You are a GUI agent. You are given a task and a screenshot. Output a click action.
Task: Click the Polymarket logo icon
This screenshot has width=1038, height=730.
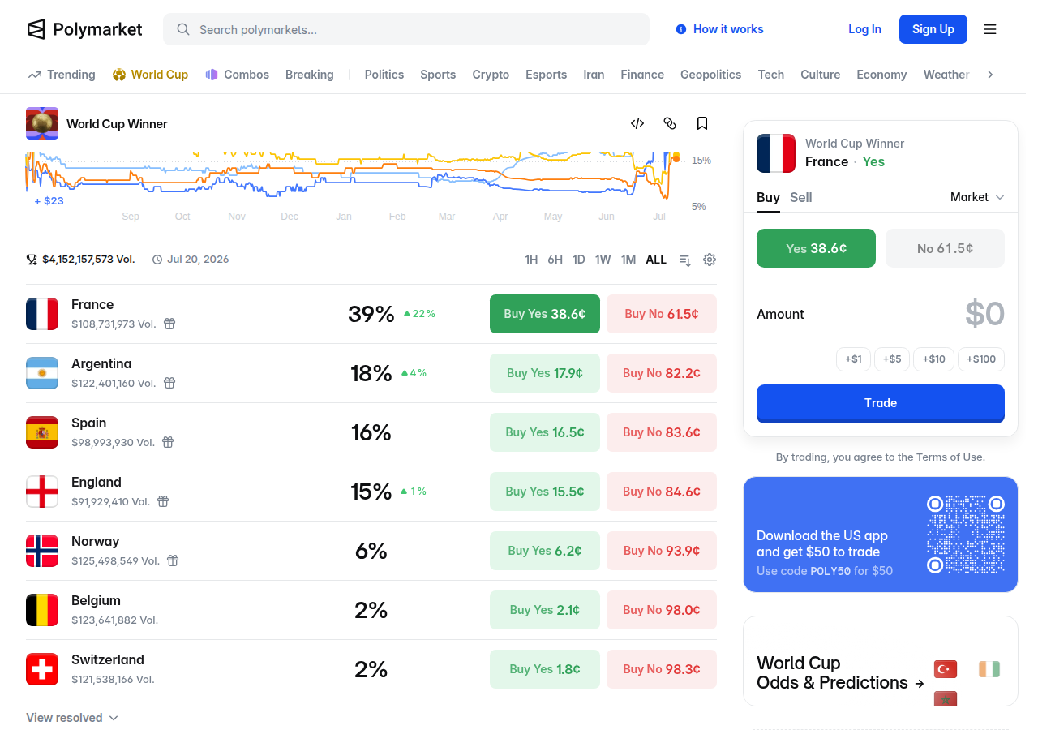[x=36, y=29]
